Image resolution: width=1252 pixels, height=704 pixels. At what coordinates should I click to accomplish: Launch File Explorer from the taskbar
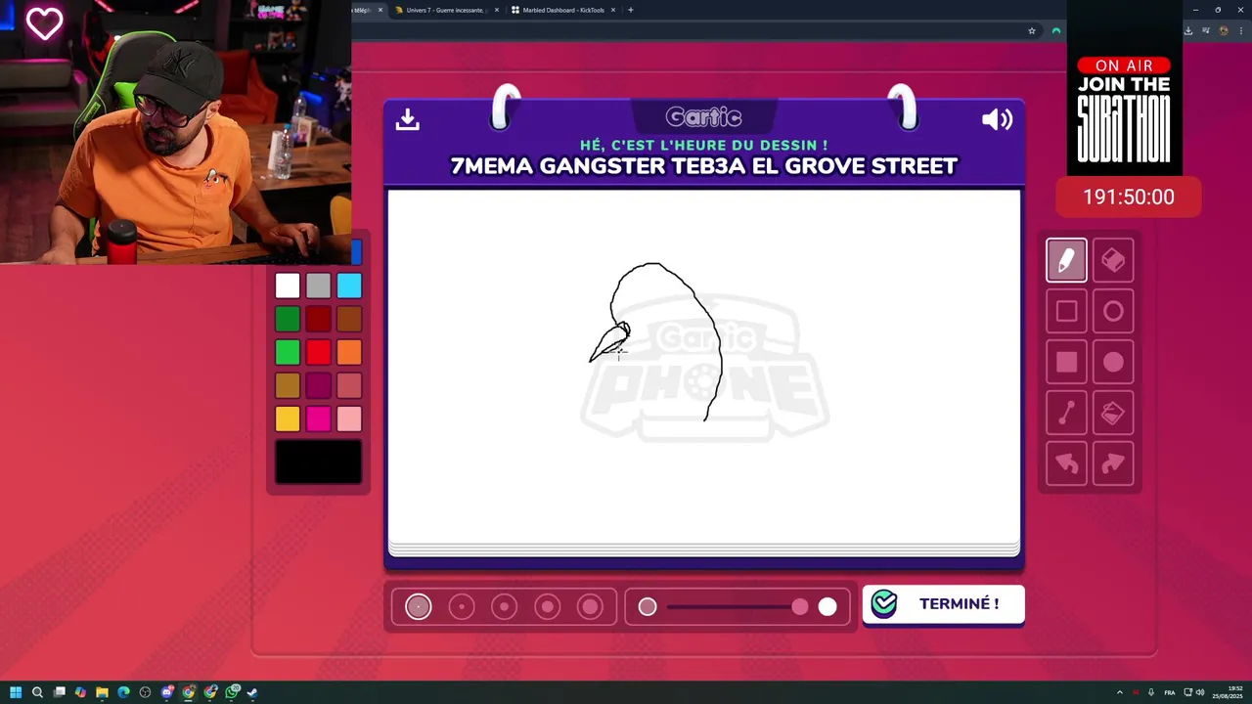(102, 692)
